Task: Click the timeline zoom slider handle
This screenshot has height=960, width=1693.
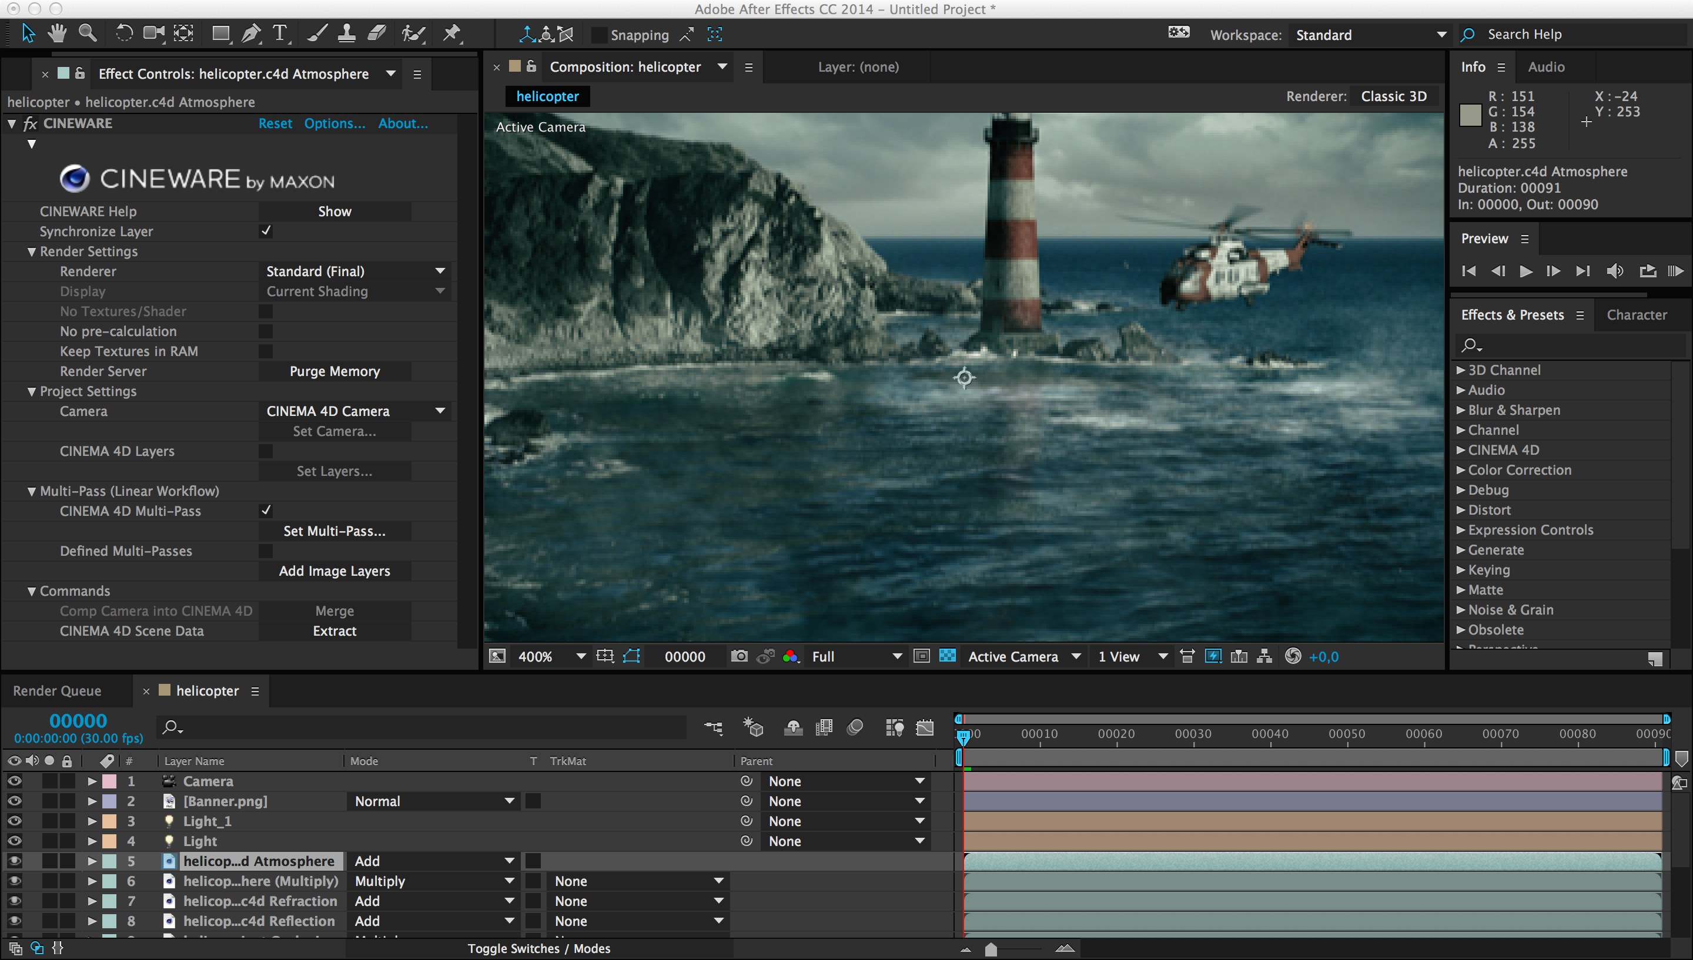Action: tap(991, 949)
